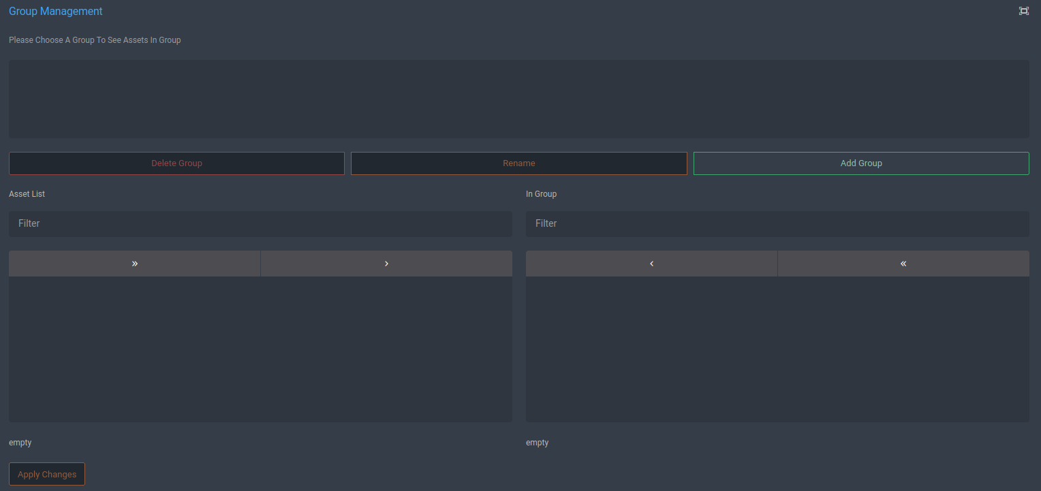Click "Please Choose A Group" instruction text
This screenshot has height=491, width=1041.
tap(95, 40)
